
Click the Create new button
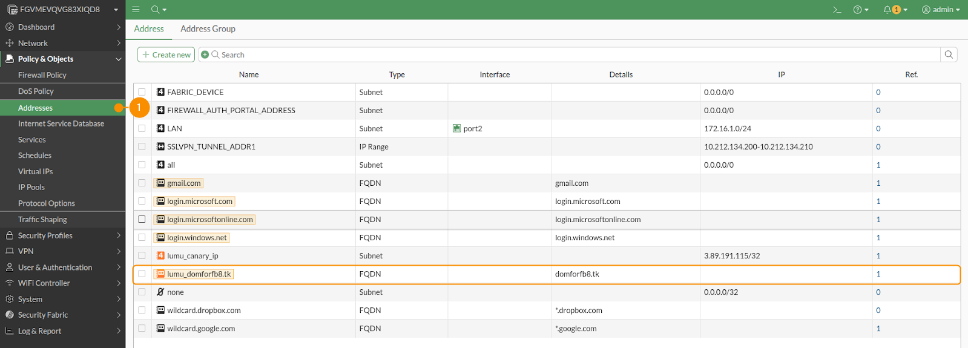(166, 54)
